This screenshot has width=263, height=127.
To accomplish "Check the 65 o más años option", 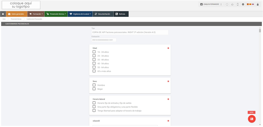I will [94, 71].
